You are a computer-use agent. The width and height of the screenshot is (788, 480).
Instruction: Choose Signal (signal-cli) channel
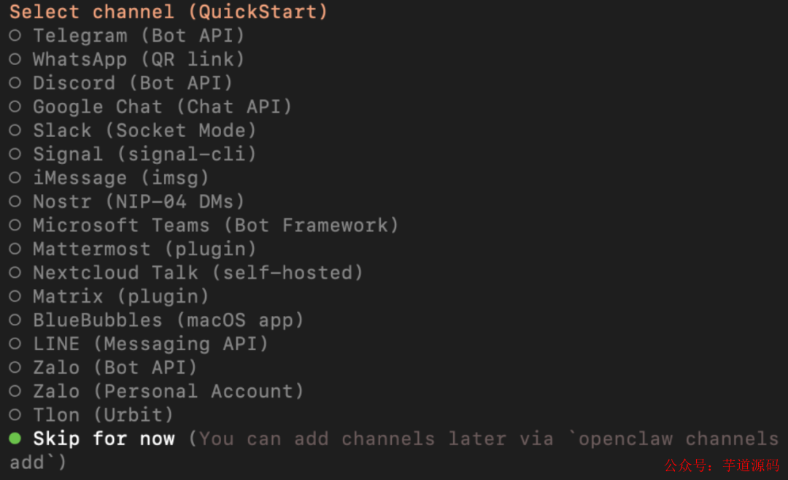[x=15, y=154]
